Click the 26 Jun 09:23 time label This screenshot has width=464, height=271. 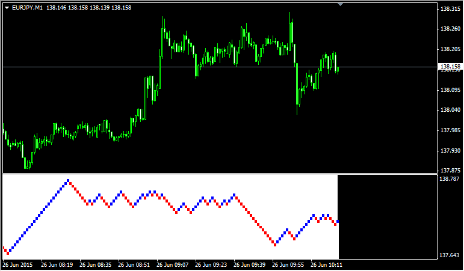[x=211, y=265]
